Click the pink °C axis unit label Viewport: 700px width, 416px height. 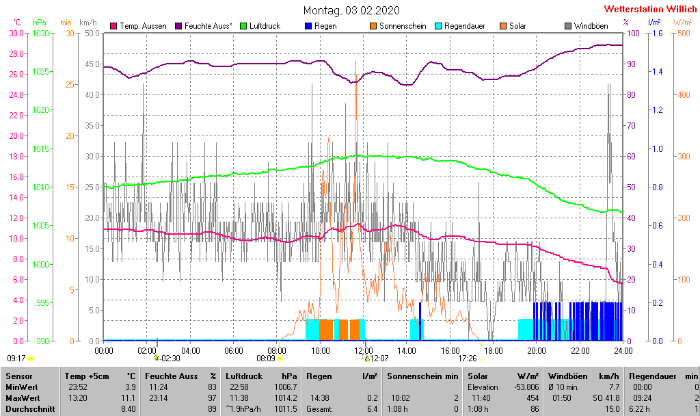(17, 23)
